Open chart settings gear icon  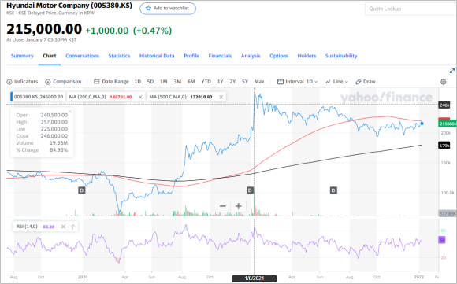pos(444,82)
